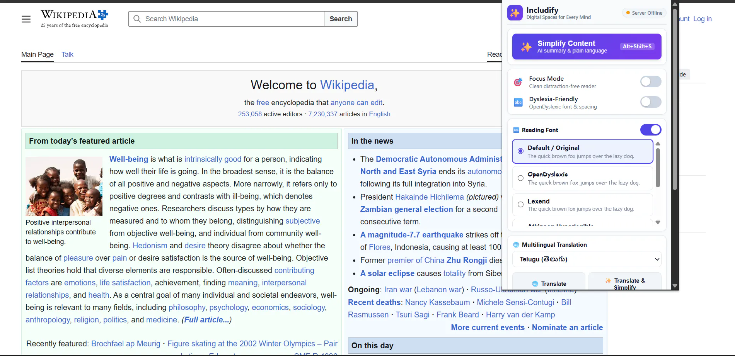Click the Server Offline status badge
The width and height of the screenshot is (735, 356).
tap(644, 13)
